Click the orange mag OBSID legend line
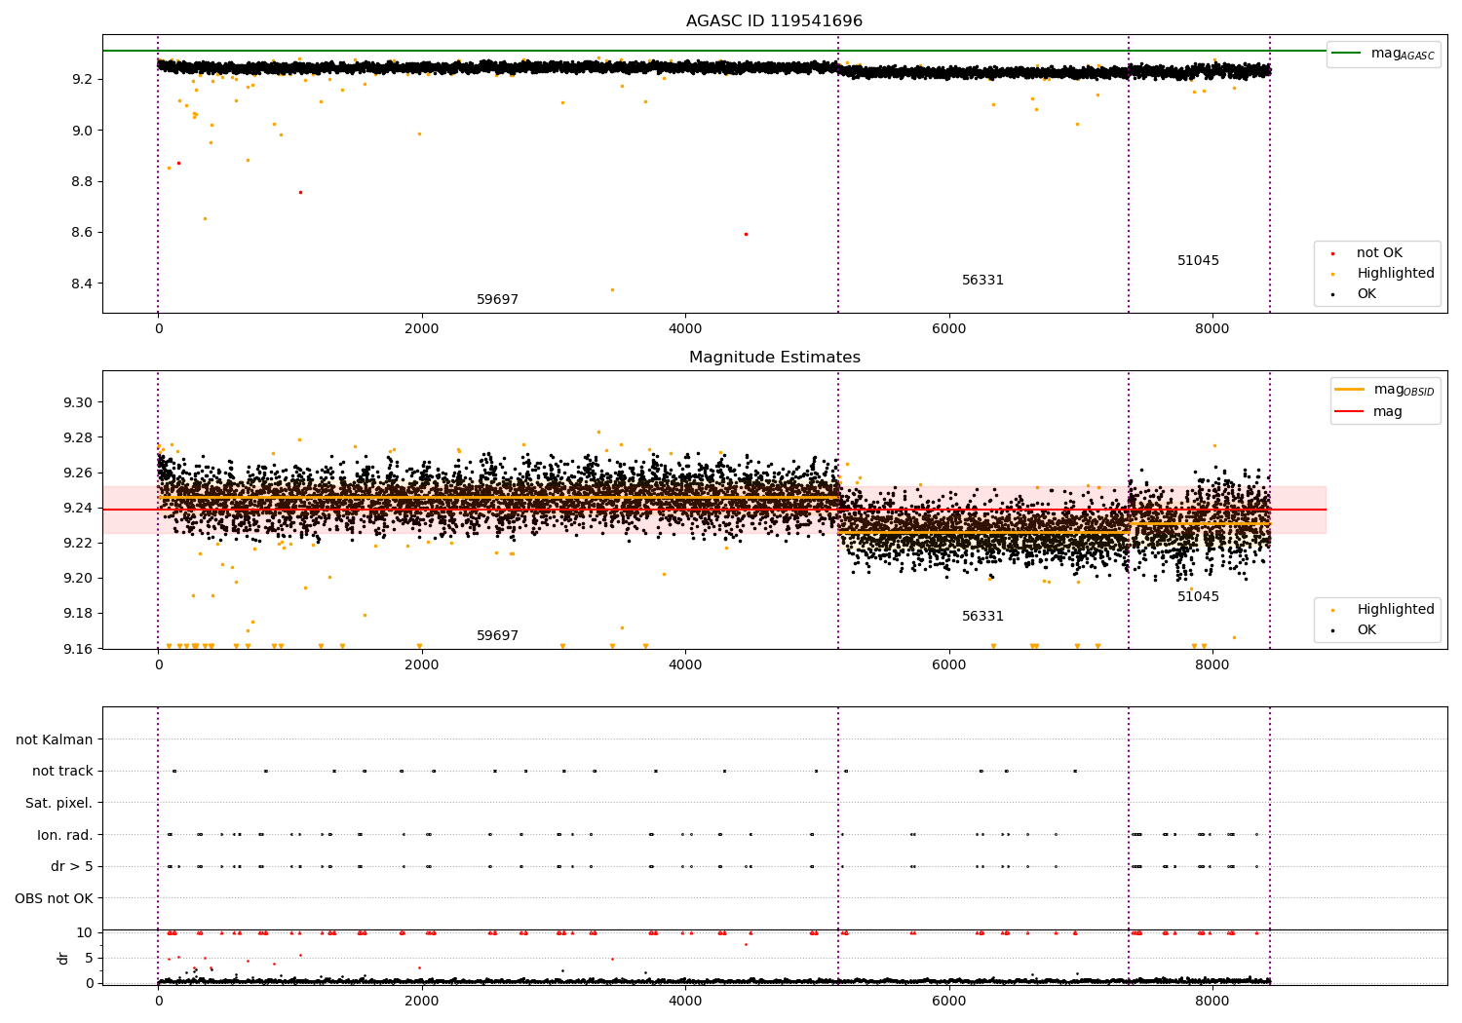 point(1349,389)
